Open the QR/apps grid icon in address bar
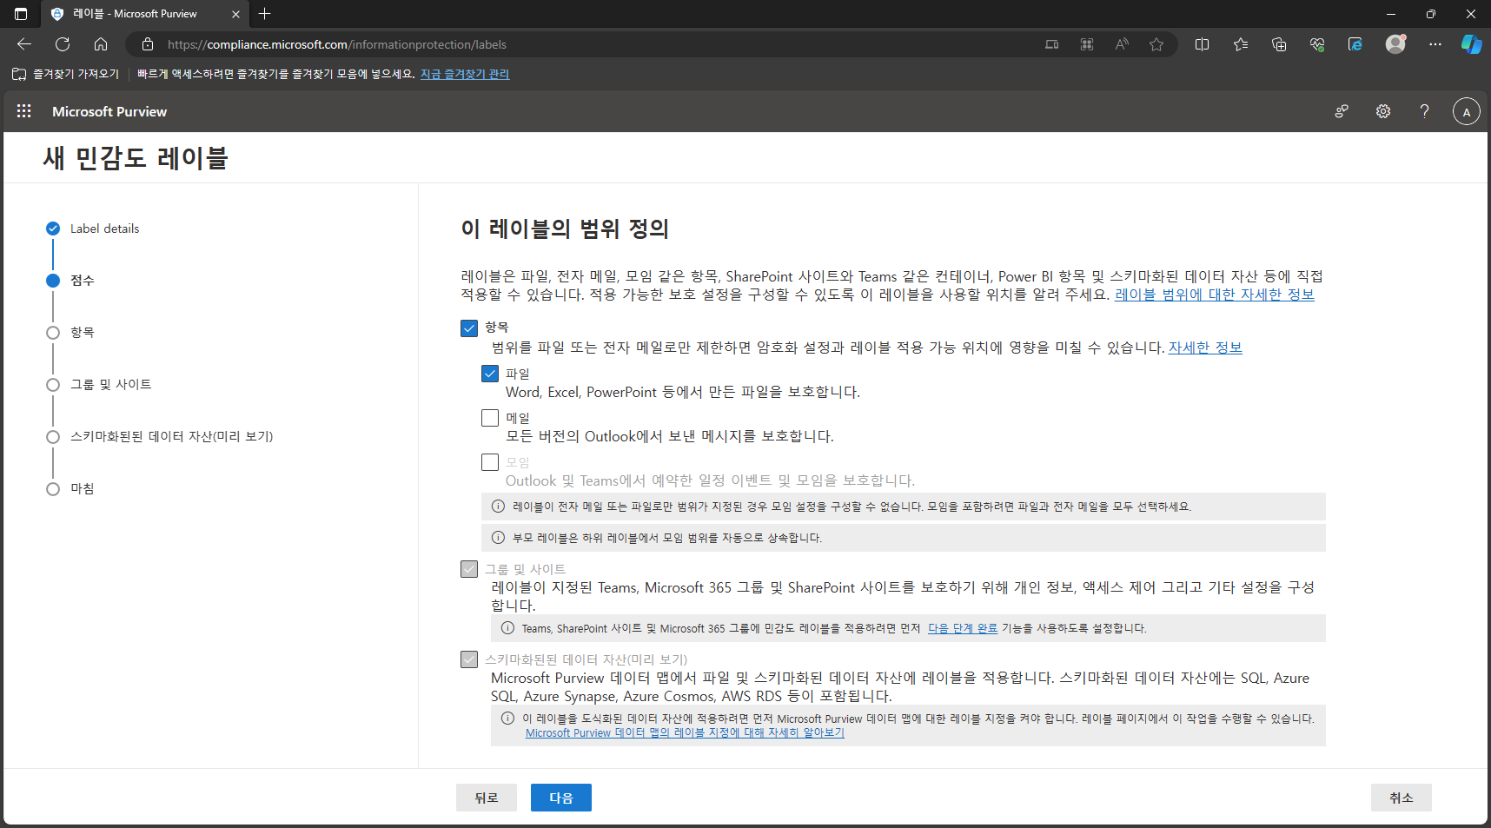Viewport: 1491px width, 828px height. 1087,44
